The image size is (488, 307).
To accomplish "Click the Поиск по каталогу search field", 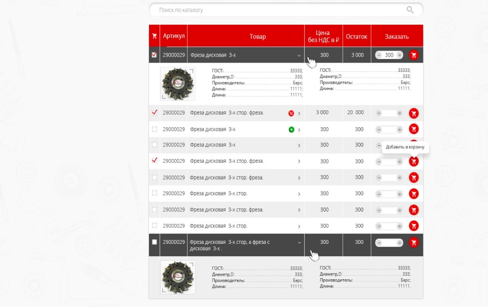I will [x=277, y=10].
